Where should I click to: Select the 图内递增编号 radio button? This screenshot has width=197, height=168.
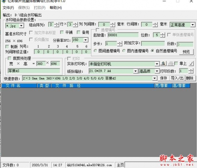(x=124, y=51)
